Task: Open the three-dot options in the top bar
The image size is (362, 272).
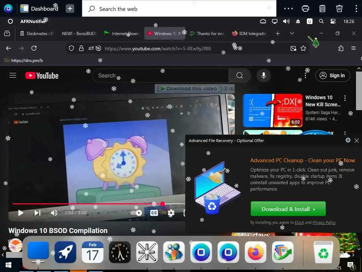Action: tap(288, 9)
